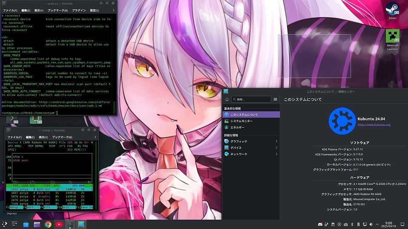
Task: Open the ブックマーク menu in the nvtop Konsole
Action: tap(61, 137)
